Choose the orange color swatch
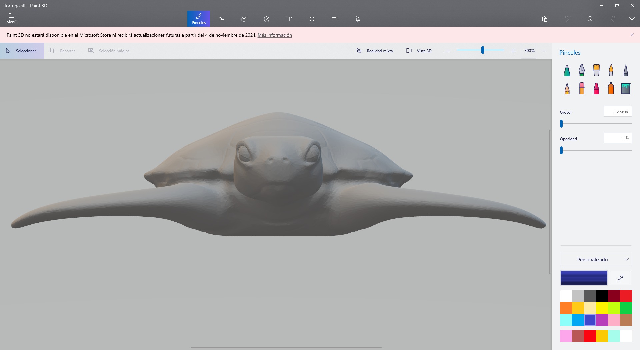Image resolution: width=640 pixels, height=350 pixels. click(566, 308)
